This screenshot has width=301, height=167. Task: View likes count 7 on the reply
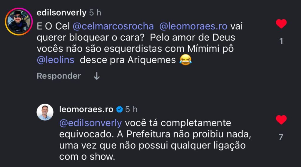(281, 137)
